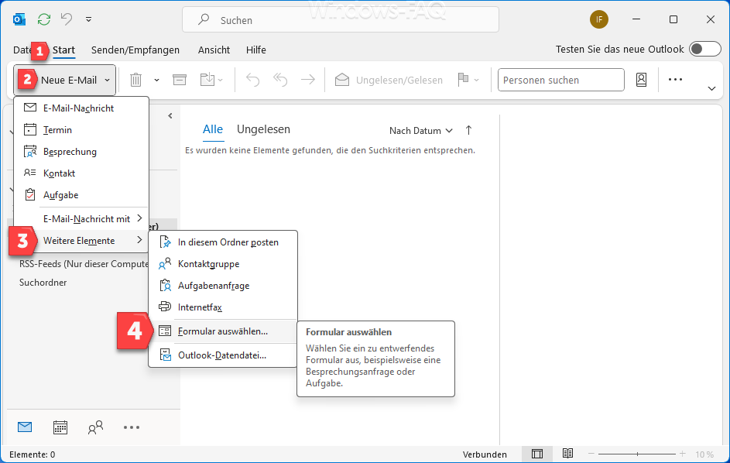730x463 pixels.
Task: Switch to Calendar view icon
Action: [x=60, y=427]
